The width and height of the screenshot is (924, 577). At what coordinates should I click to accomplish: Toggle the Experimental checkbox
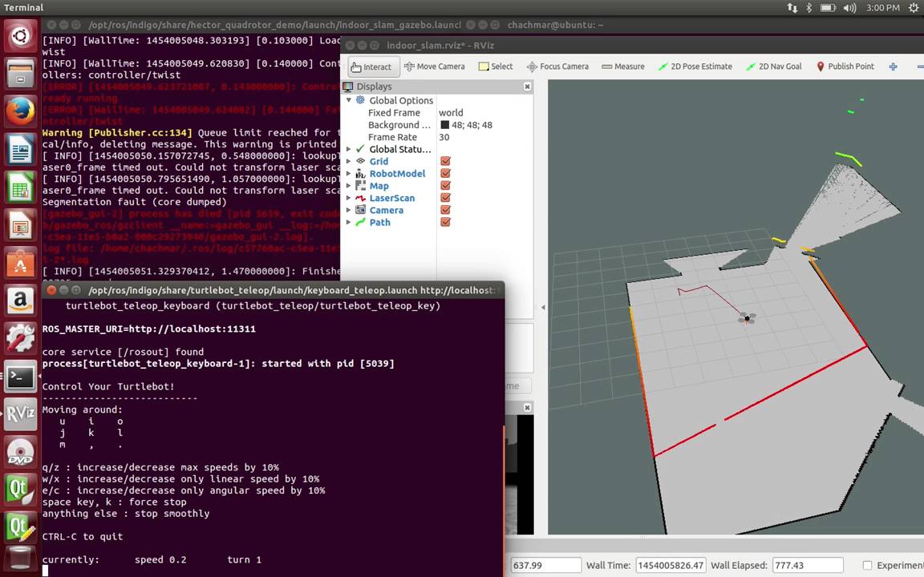[867, 565]
